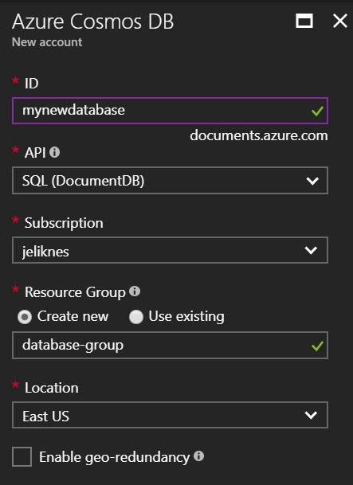Click the resource group name field database-group
Screen dimensions: 353x485
coord(170,345)
